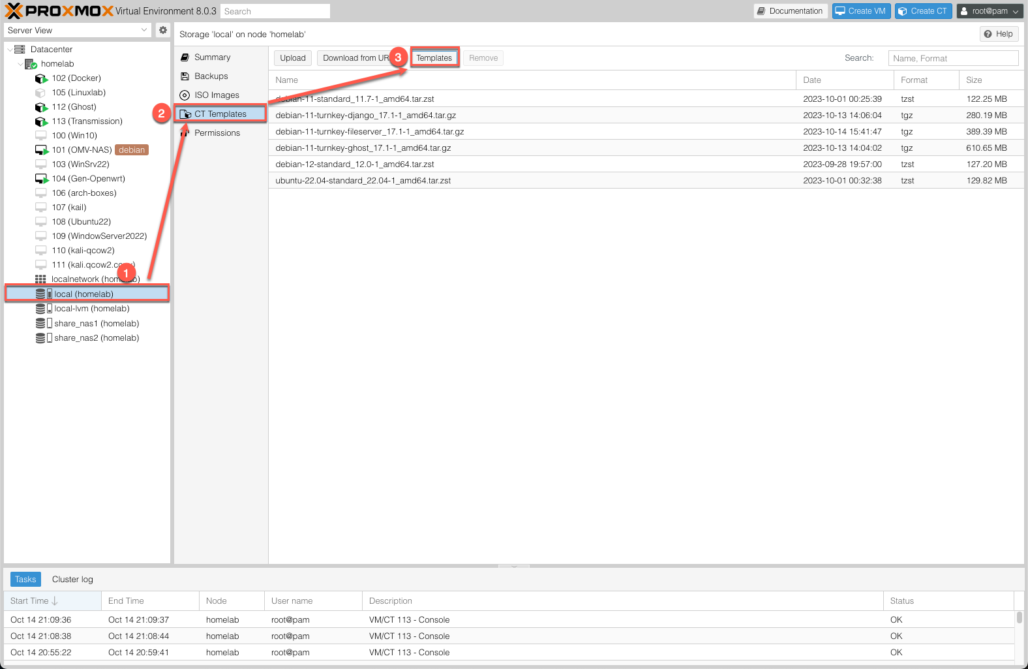Sort by the Format column header

point(926,80)
